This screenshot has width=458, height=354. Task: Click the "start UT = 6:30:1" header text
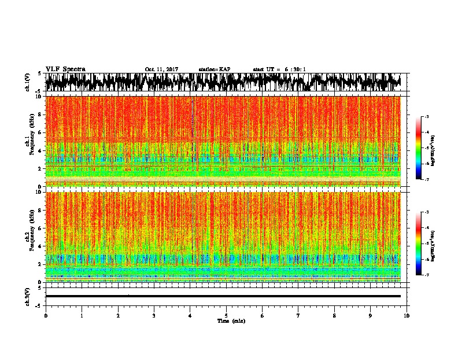coord(279,69)
